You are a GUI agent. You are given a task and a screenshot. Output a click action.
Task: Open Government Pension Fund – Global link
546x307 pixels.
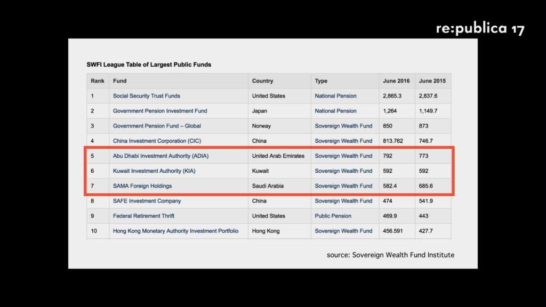[x=157, y=126]
